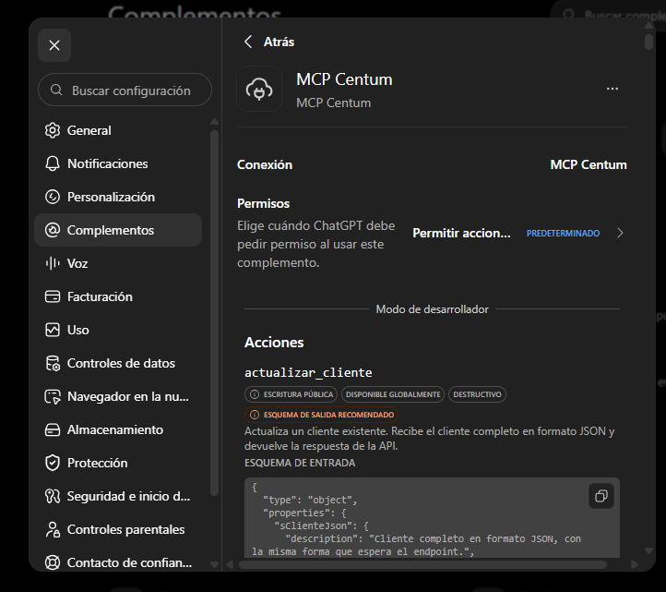Copy the input schema JSON code
This screenshot has height=592, width=666.
pos(601,496)
